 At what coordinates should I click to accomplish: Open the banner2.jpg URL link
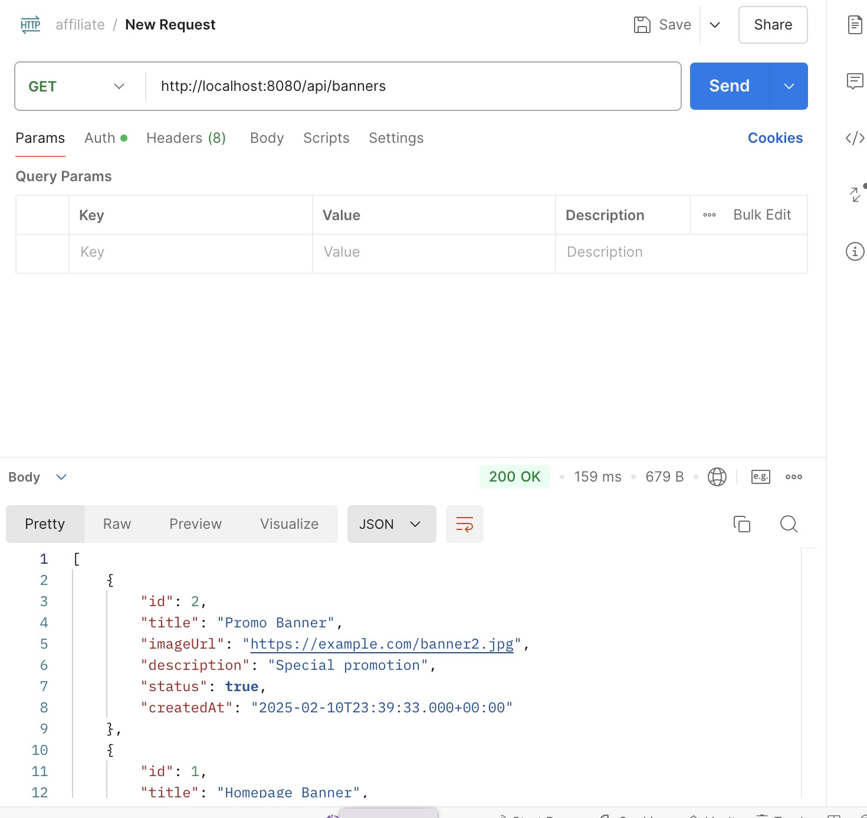pyautogui.click(x=382, y=644)
